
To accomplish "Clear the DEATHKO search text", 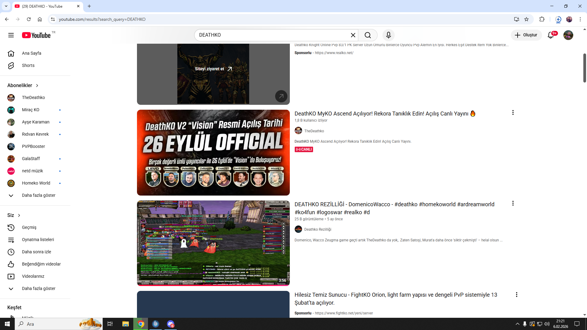I will point(353,35).
